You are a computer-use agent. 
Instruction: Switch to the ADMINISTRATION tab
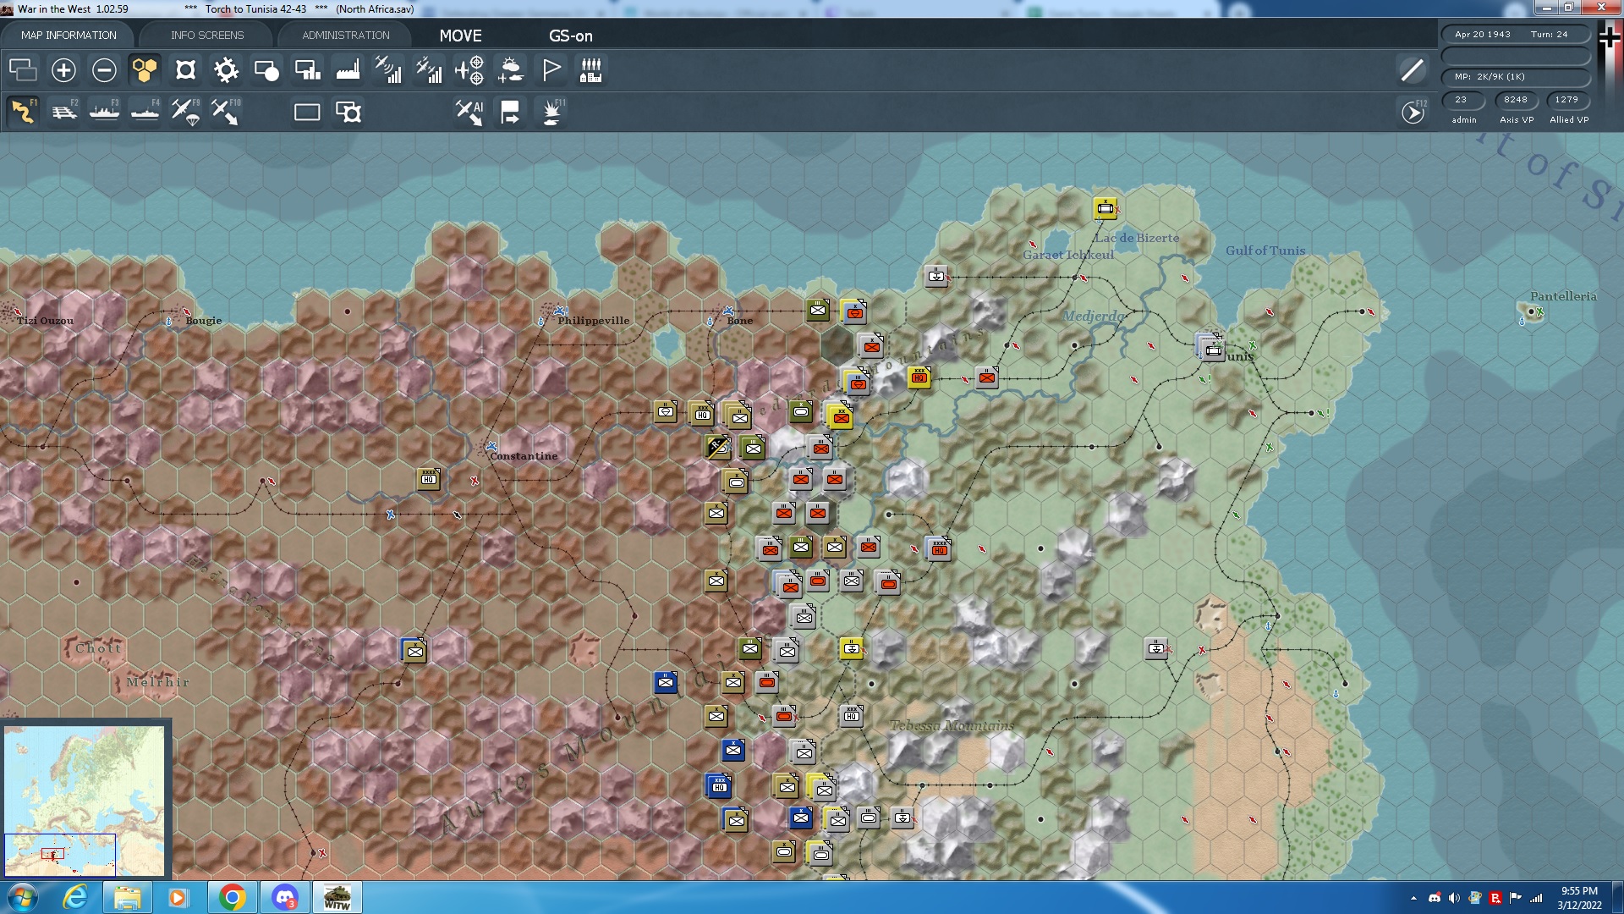click(x=346, y=35)
